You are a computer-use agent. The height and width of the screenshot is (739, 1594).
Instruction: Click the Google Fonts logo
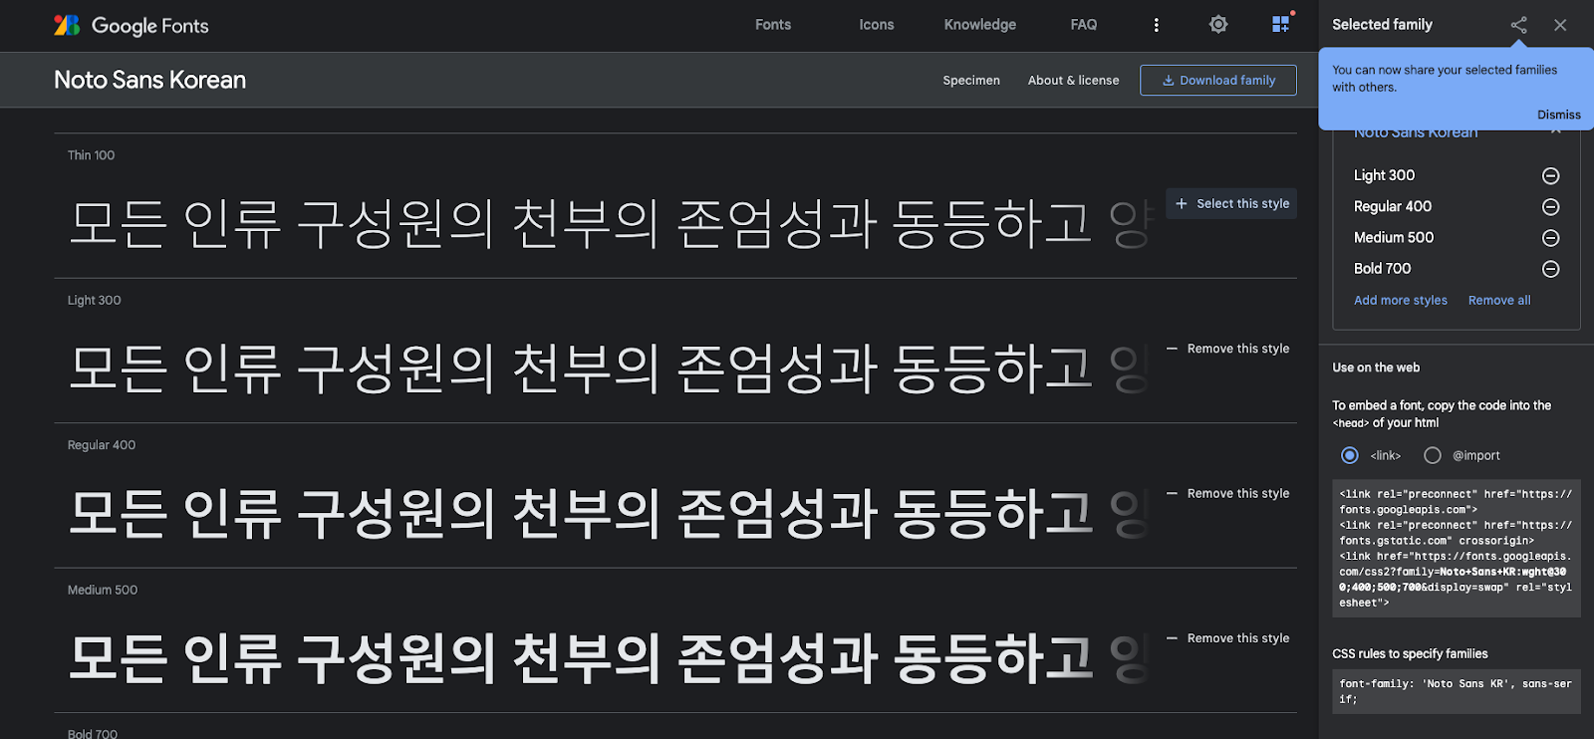click(131, 25)
